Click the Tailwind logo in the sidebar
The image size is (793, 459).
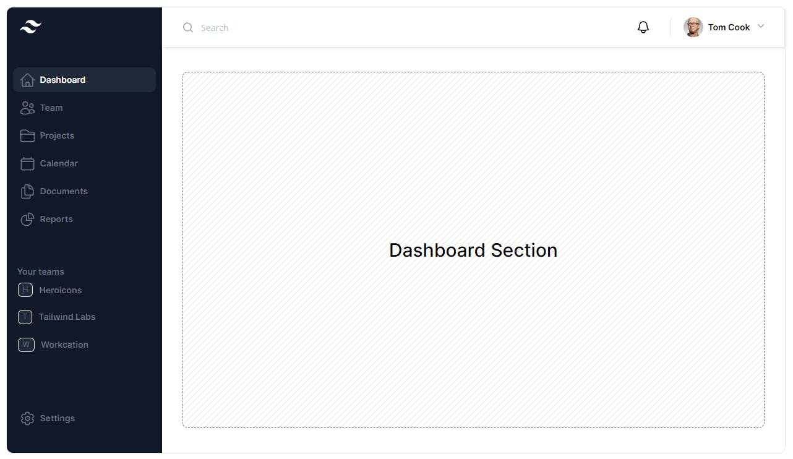(x=30, y=27)
